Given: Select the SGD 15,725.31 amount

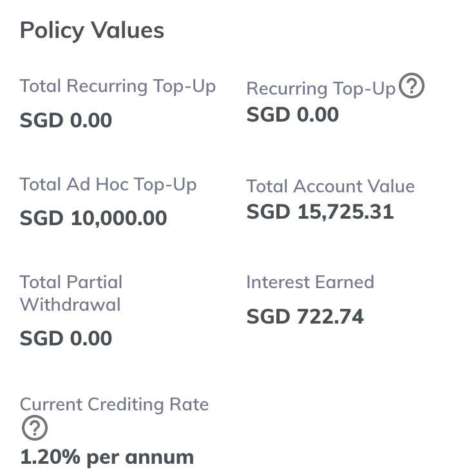Looking at the screenshot, I should point(320,212).
